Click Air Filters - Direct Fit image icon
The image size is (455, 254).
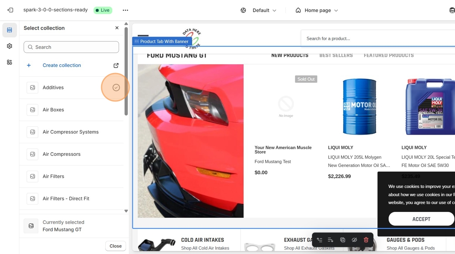[32, 199]
